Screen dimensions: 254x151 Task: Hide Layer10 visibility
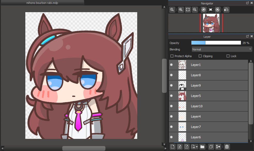click(x=171, y=106)
